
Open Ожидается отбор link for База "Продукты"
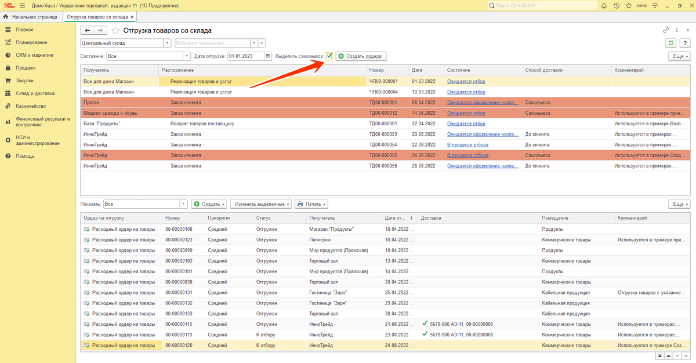466,124
